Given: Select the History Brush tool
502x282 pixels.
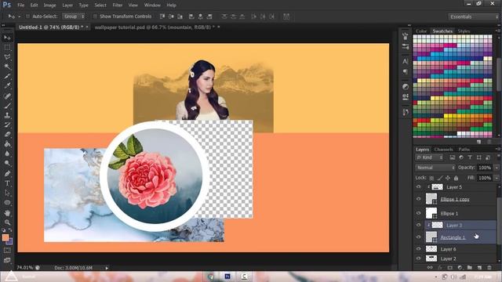Looking at the screenshot, I should tap(7, 125).
